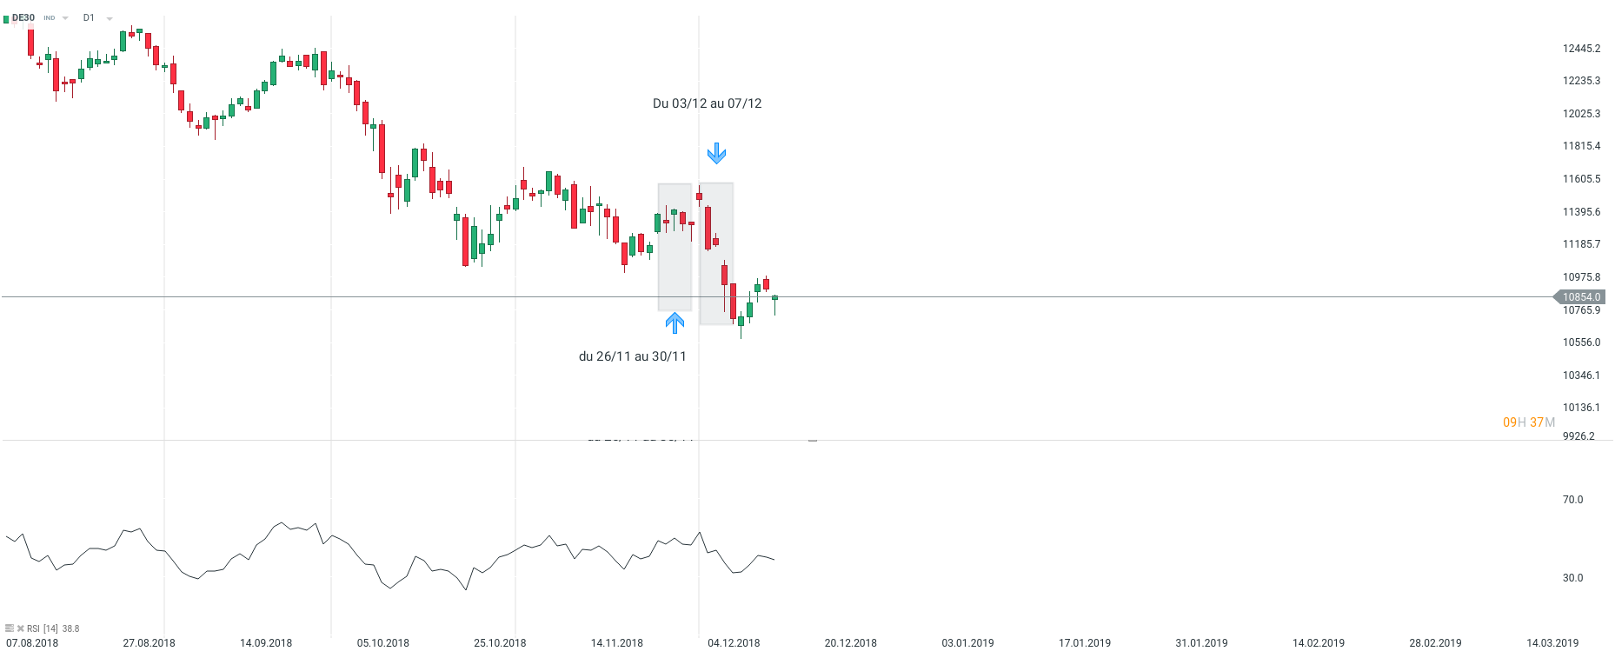Click the 04.12.2018 date on time axis
This screenshot has height=658, width=1615.
(734, 643)
